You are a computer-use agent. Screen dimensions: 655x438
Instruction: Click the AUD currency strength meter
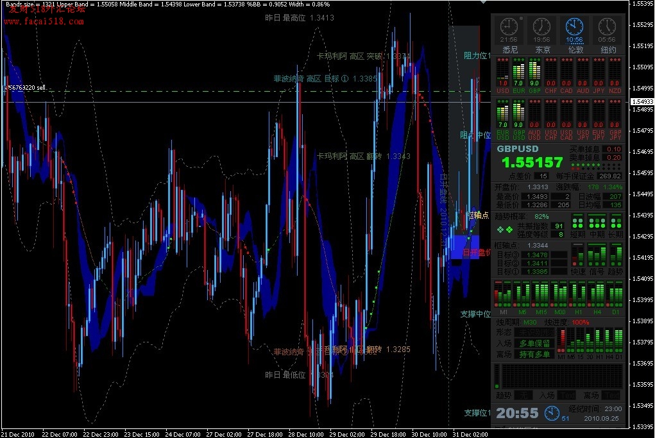(583, 72)
